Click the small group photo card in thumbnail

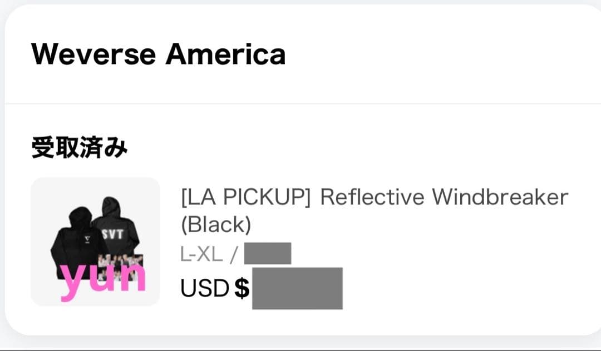[120, 263]
